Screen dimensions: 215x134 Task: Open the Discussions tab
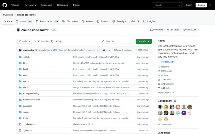(x=70, y=21)
